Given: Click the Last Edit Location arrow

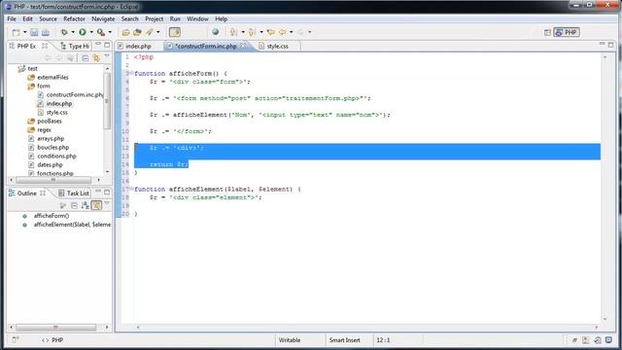Looking at the screenshot, I should pos(270,32).
